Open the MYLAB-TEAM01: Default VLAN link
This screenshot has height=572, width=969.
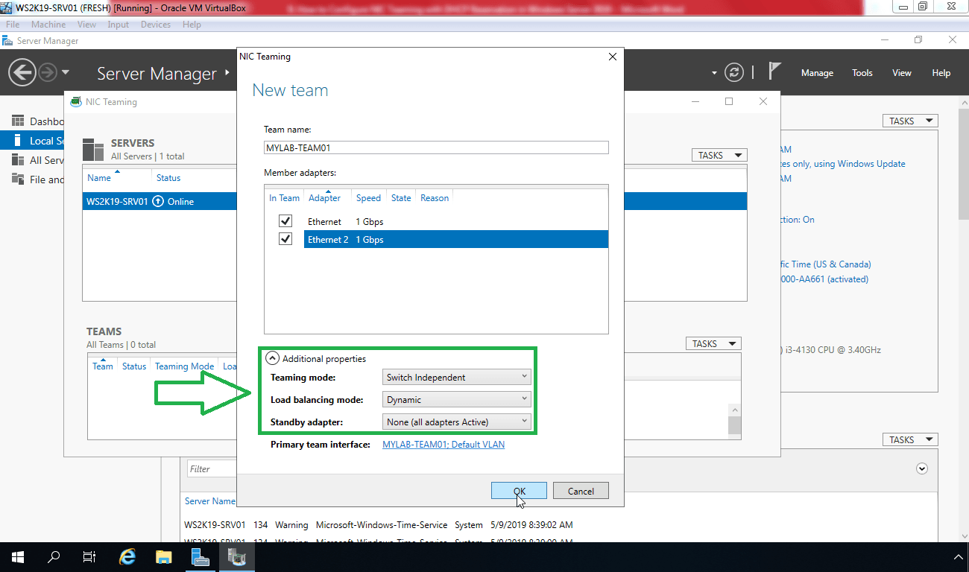[443, 444]
